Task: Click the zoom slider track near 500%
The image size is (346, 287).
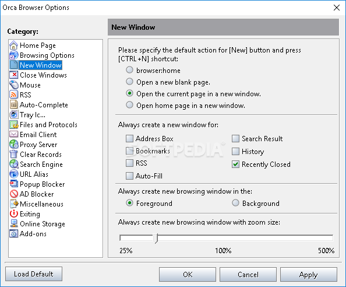Action: 327,238
